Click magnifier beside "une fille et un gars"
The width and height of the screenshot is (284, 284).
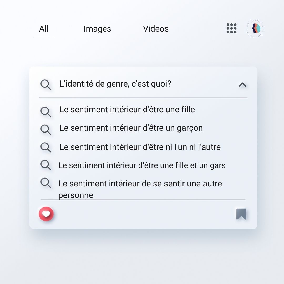point(45,165)
